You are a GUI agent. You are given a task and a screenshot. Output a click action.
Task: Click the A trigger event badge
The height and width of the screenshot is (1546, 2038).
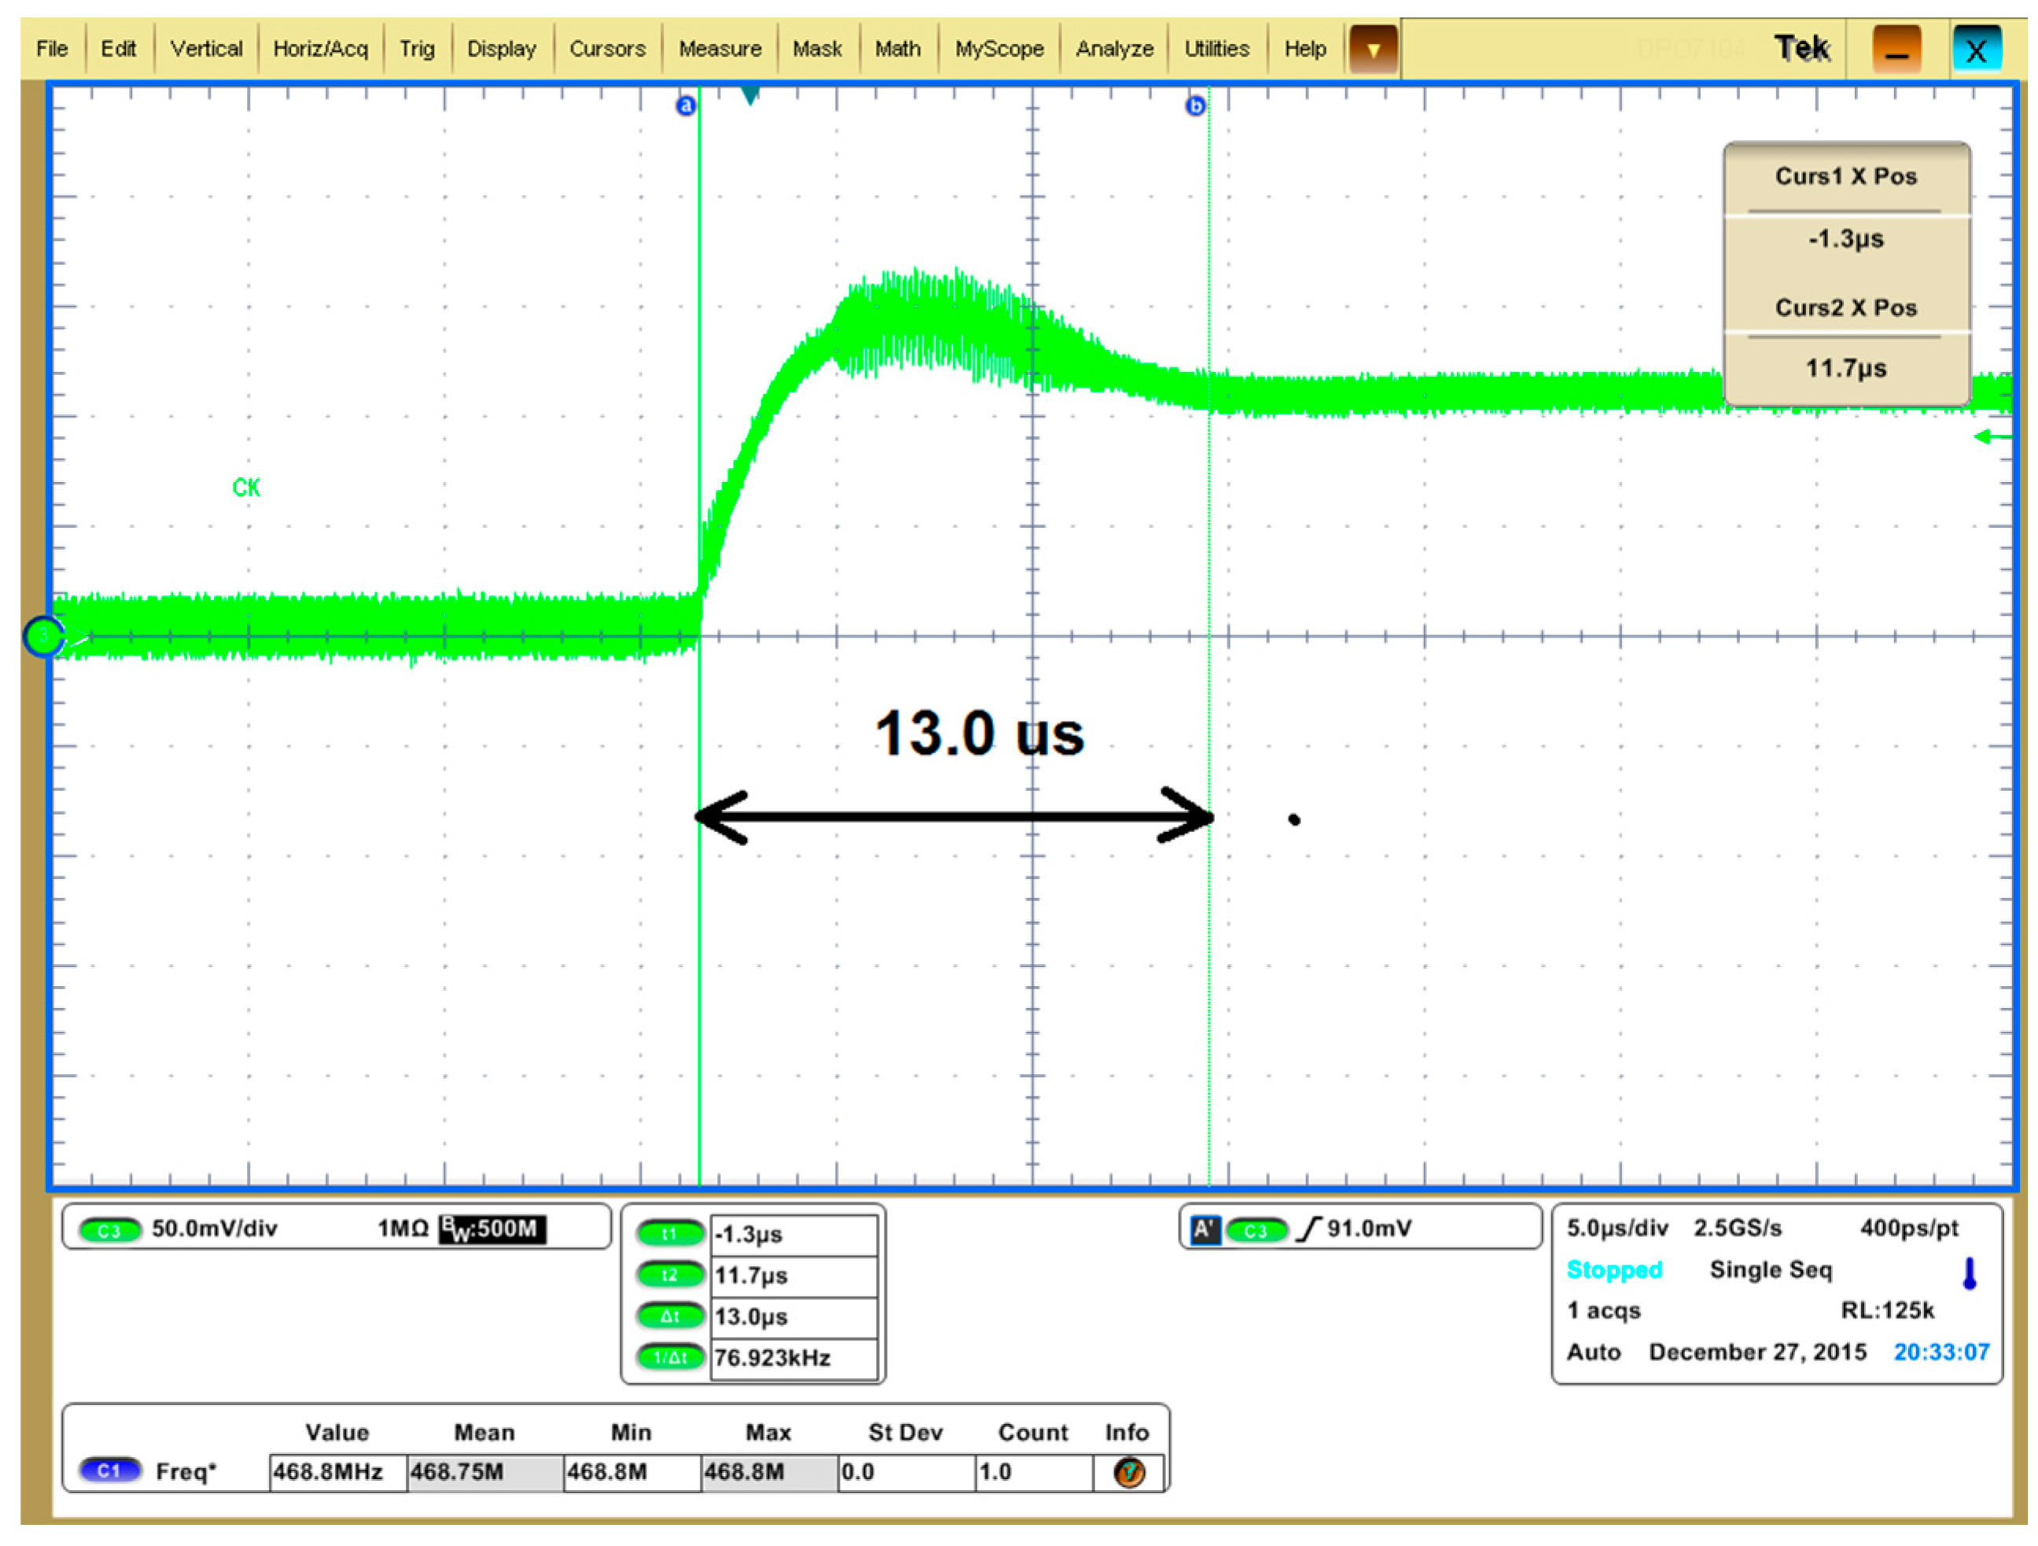click(x=1205, y=1230)
